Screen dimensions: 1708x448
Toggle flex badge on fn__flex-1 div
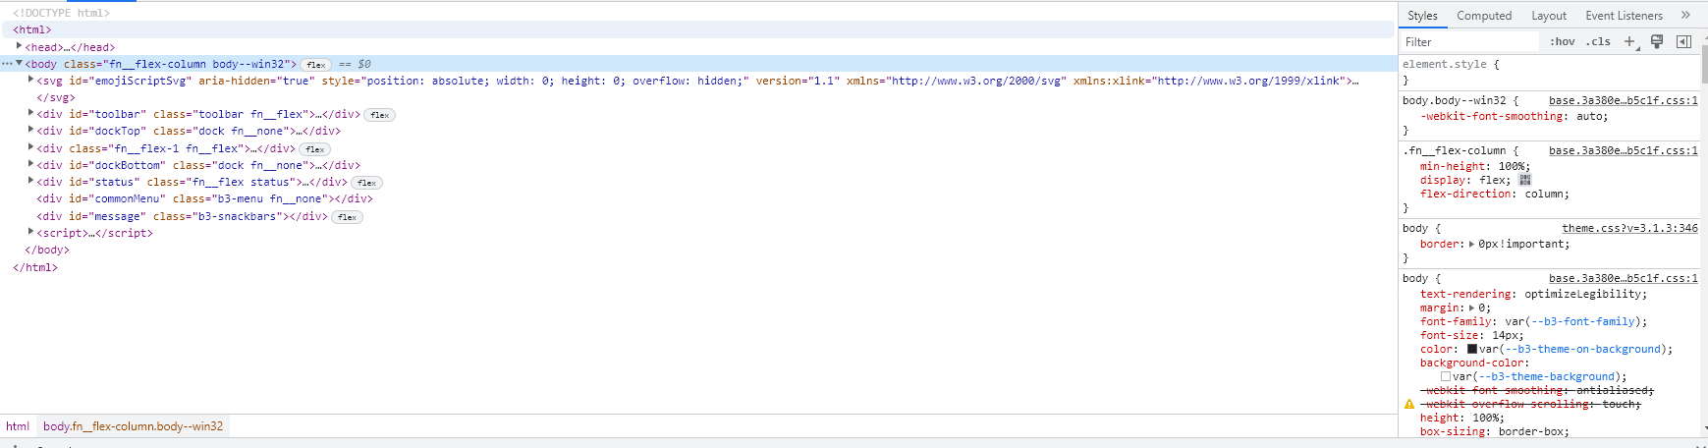point(314,149)
